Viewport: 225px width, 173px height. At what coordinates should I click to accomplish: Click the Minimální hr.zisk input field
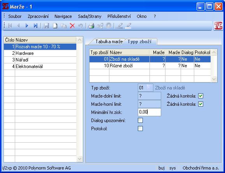click(149, 112)
